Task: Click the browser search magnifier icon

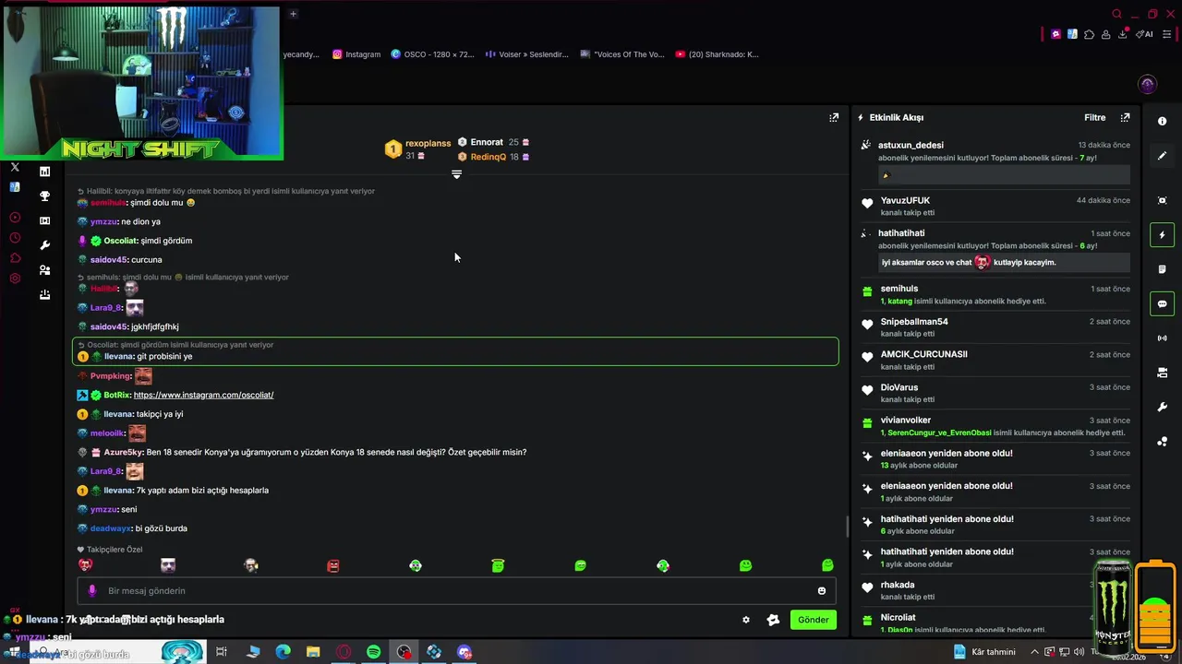Action: [x=1116, y=14]
